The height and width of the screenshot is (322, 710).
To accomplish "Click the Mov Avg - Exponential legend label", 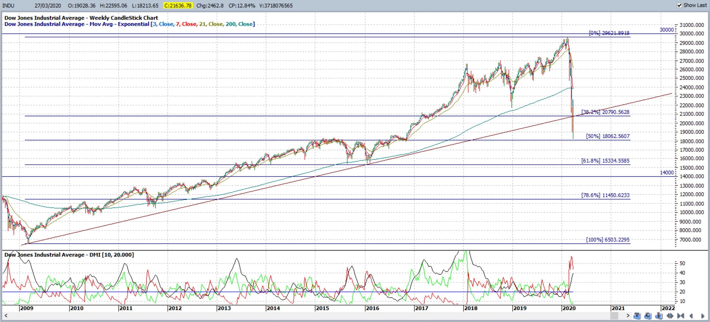I will 119,24.
